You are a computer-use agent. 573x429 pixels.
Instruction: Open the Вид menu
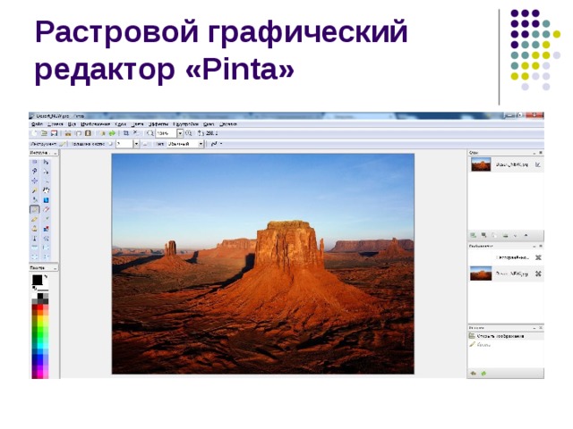[72, 124]
